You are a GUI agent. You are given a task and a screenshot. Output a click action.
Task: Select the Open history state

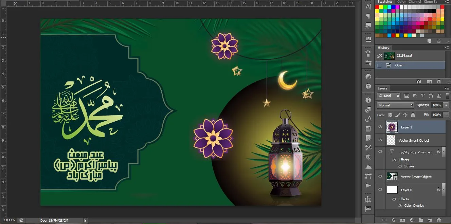click(x=410, y=65)
